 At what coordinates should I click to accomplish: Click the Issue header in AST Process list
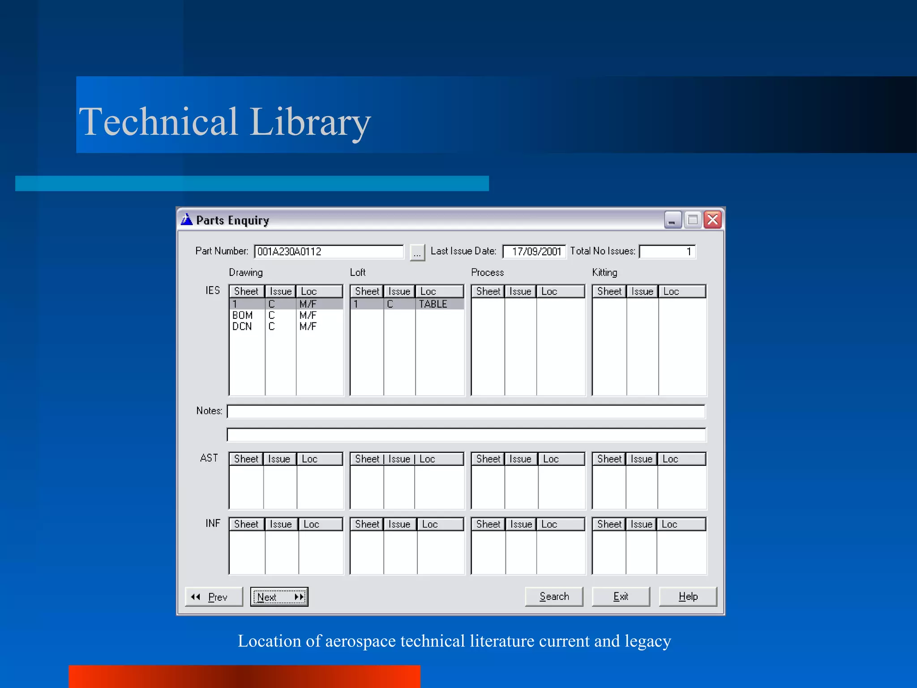(521, 459)
